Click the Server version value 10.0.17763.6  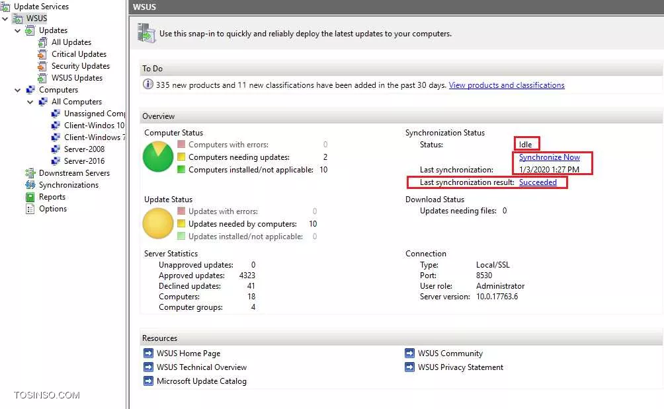pyautogui.click(x=497, y=297)
